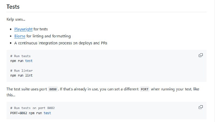Follow the Biome link
Viewport: 216px width, 122px height.
20,36
